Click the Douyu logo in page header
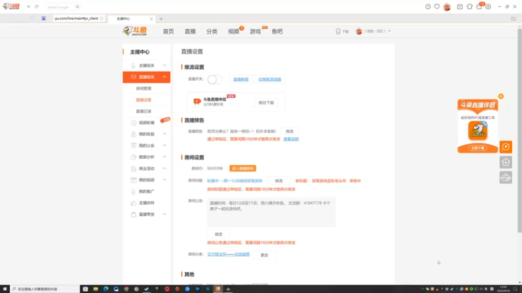 (x=135, y=31)
